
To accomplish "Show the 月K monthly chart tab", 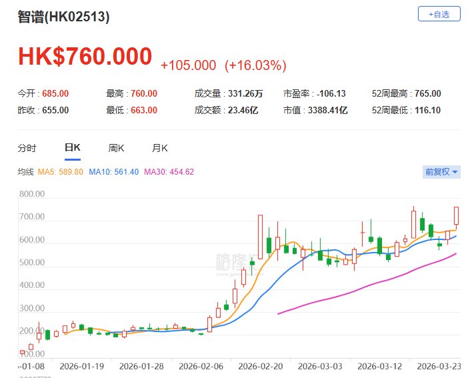I will pos(160,148).
